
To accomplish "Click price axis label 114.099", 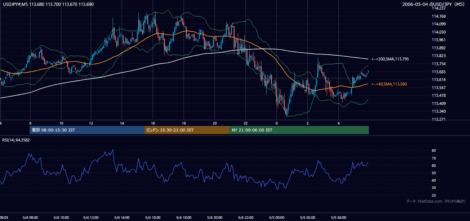I will [x=438, y=24].
